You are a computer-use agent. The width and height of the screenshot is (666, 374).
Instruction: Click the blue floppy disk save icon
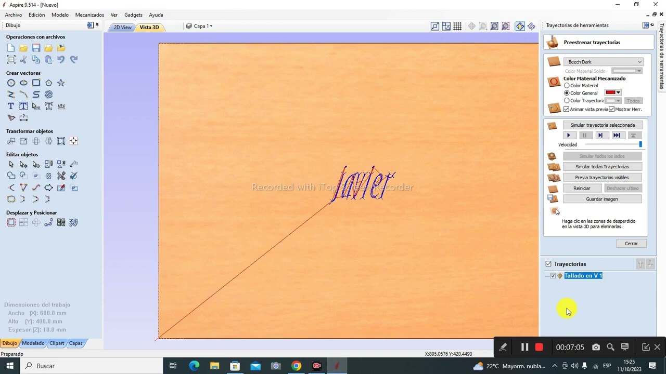click(36, 48)
